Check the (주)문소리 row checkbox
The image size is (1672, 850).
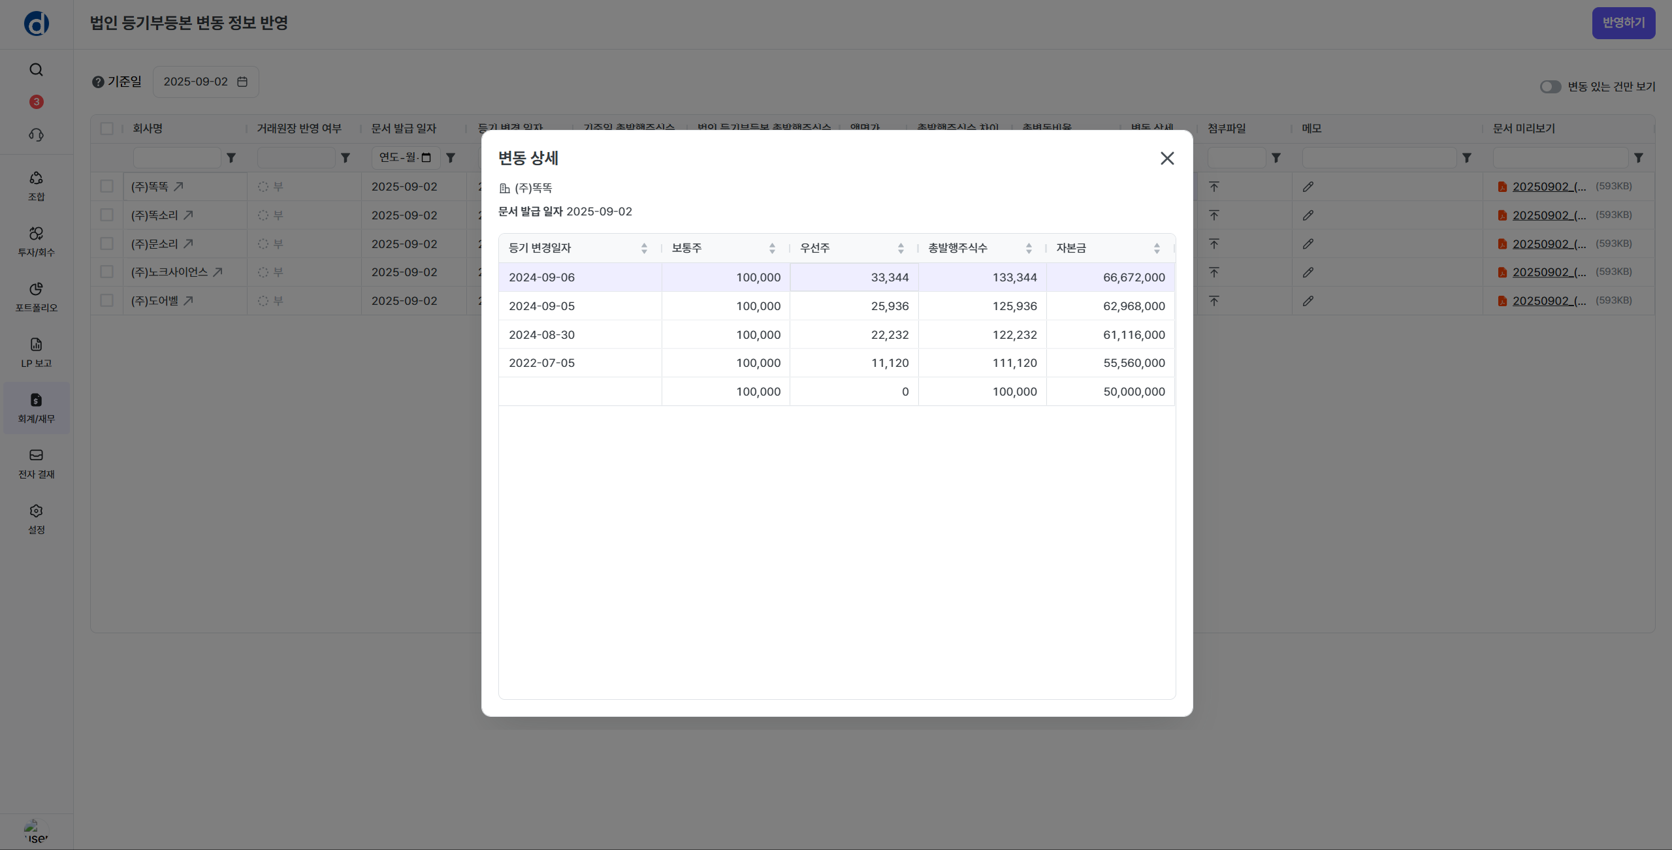106,244
